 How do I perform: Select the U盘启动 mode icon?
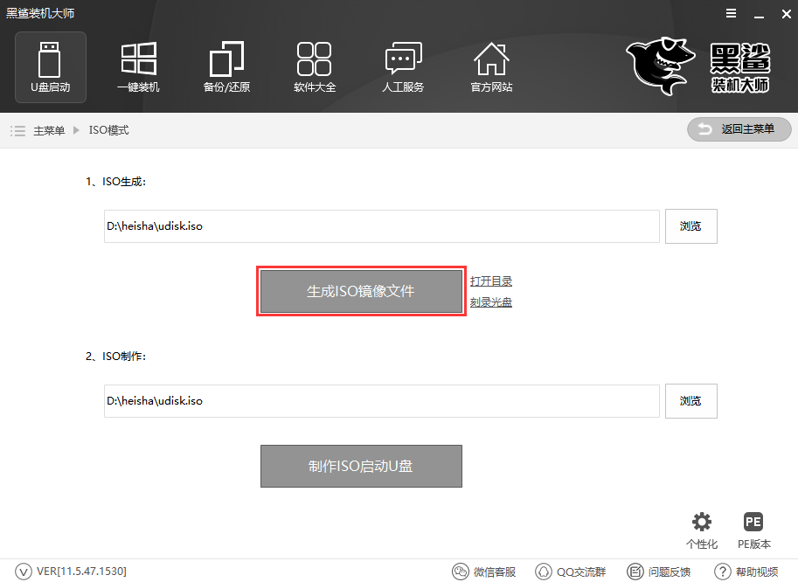50,66
